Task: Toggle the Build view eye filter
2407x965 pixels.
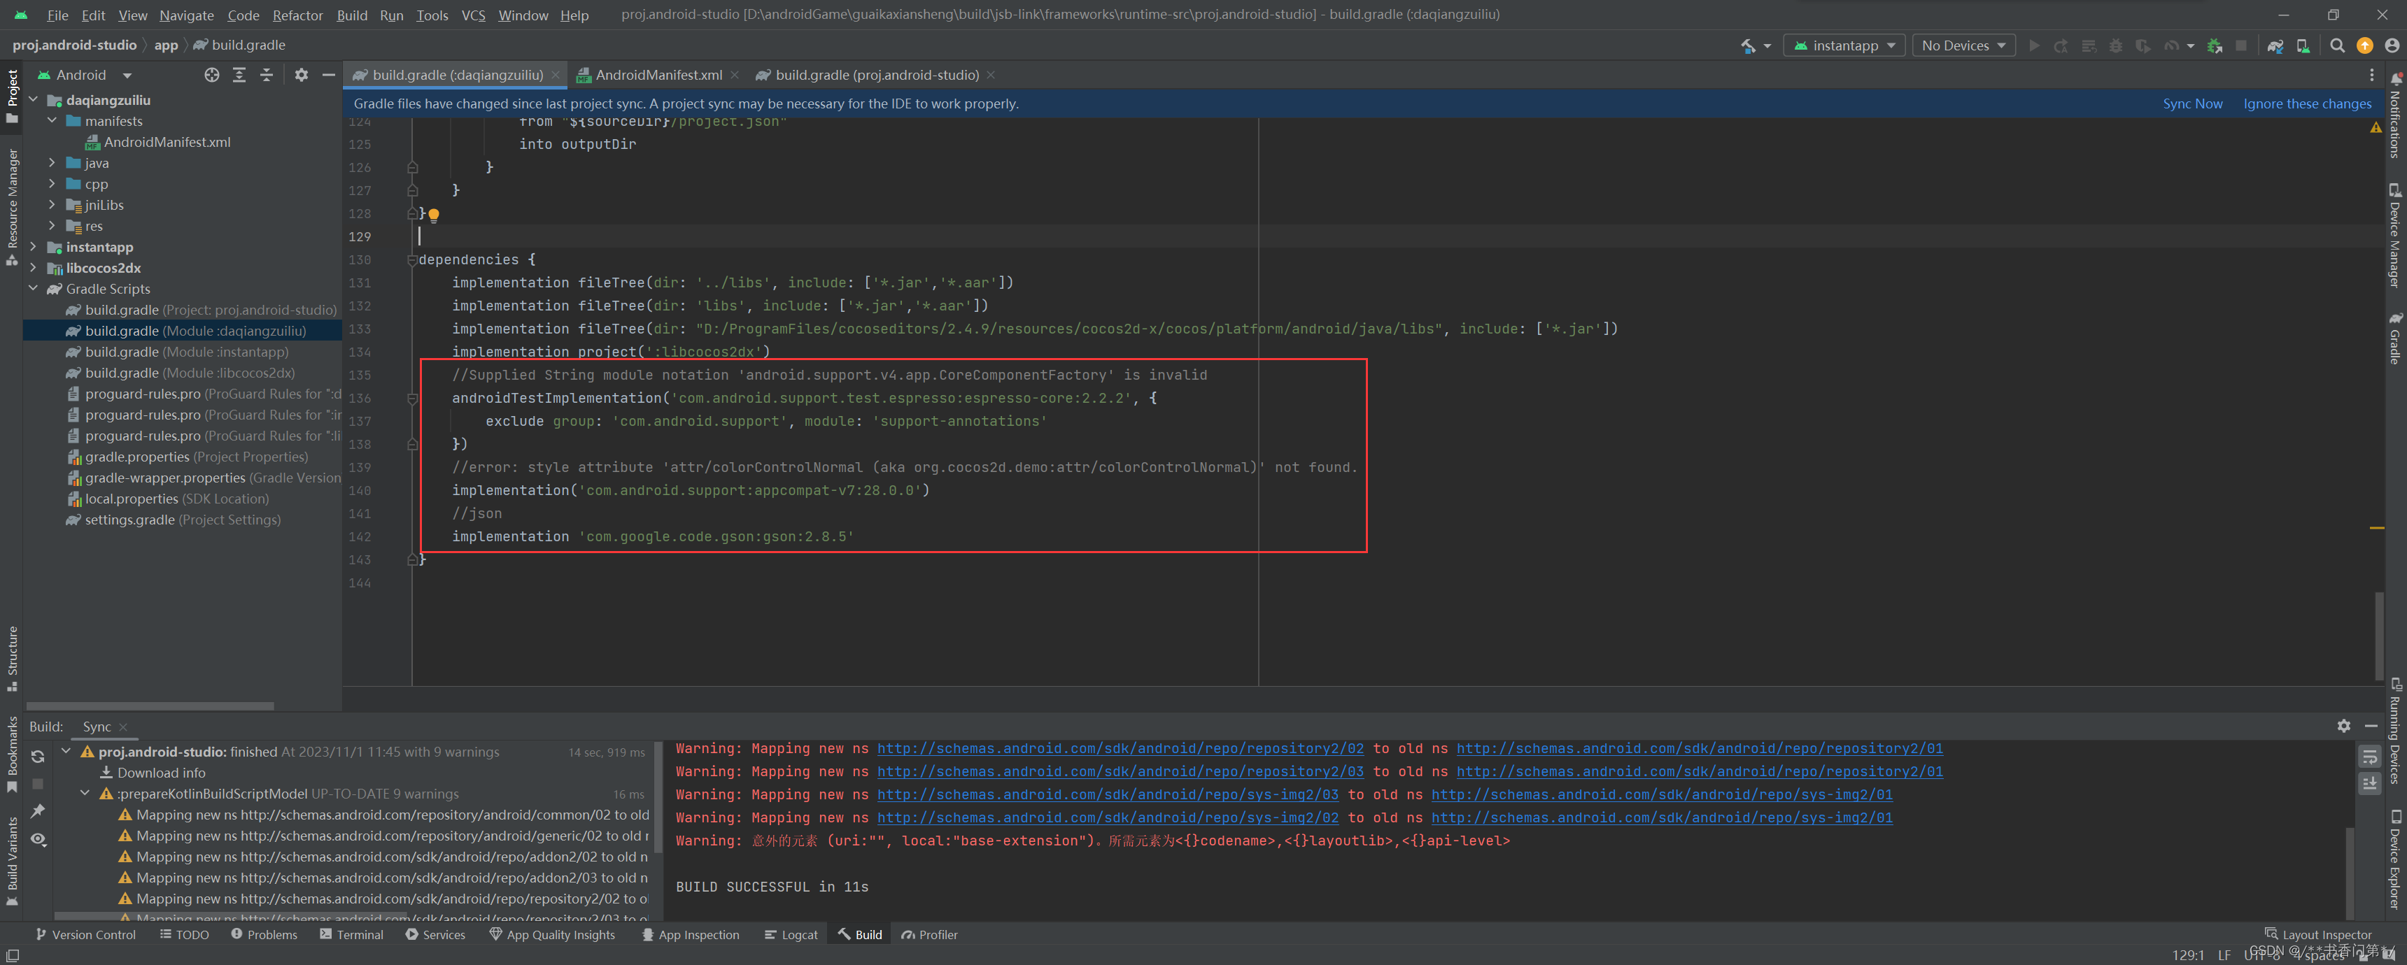Action: [x=37, y=839]
